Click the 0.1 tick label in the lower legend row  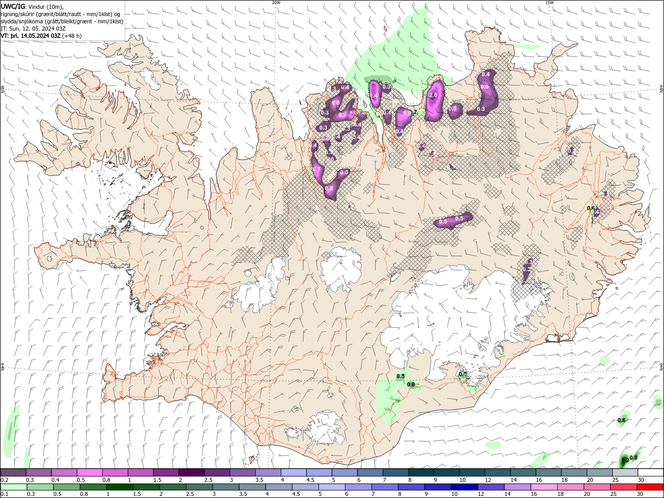point(4,494)
